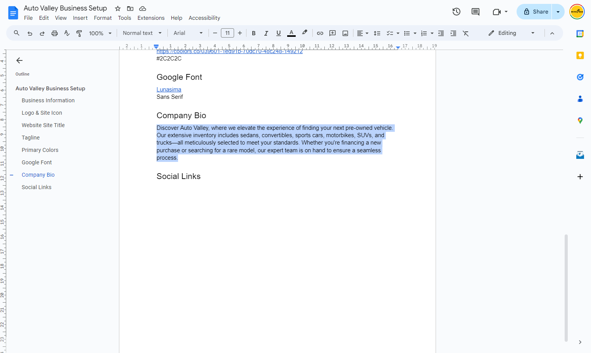Star the document

(118, 9)
